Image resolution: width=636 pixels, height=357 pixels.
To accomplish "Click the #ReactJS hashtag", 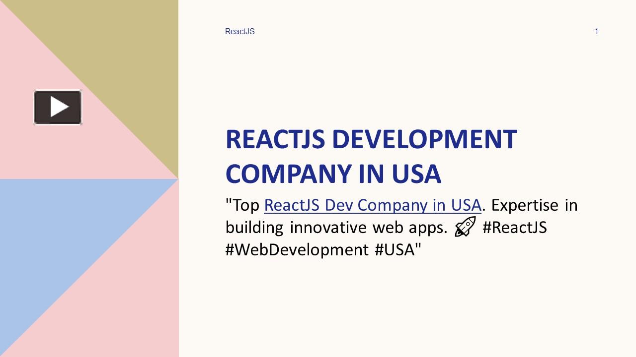I will pyautogui.click(x=514, y=228).
